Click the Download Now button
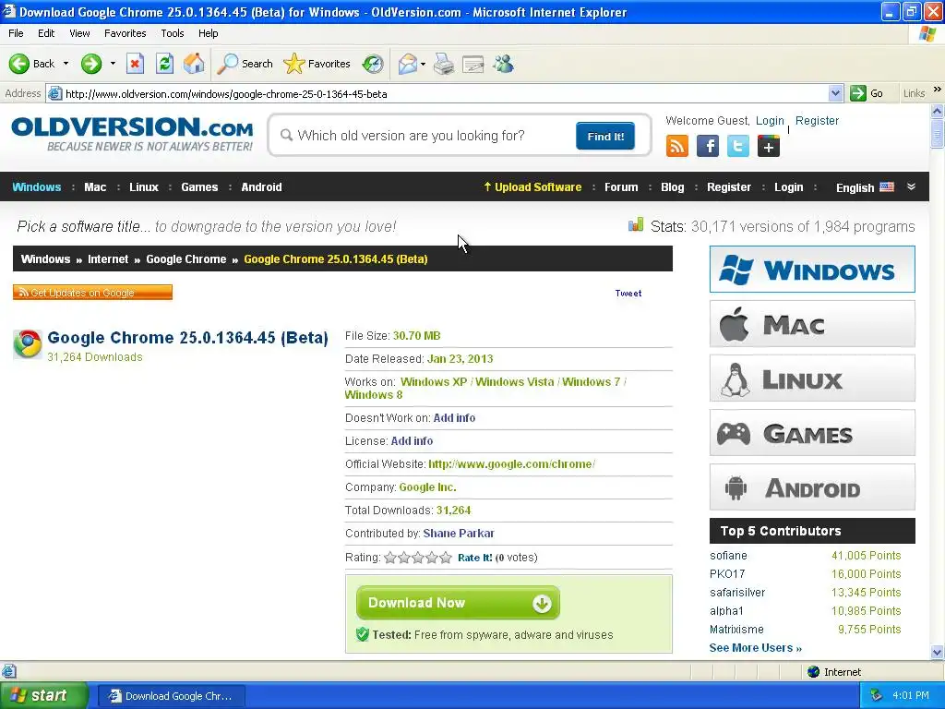This screenshot has height=709, width=945. click(x=458, y=602)
